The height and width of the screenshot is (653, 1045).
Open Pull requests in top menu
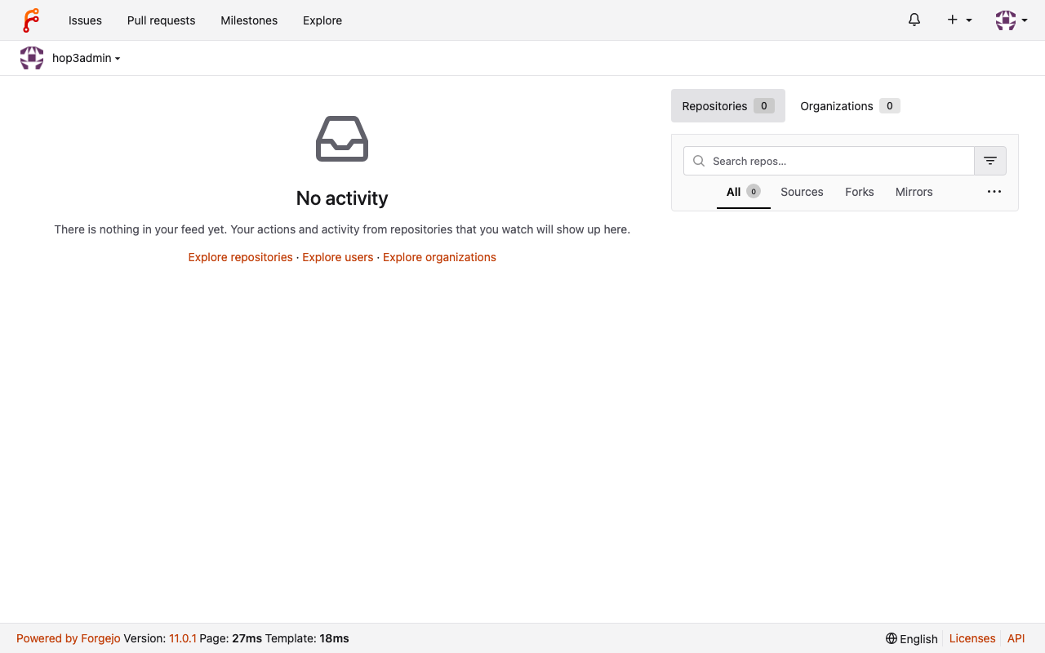[162, 20]
